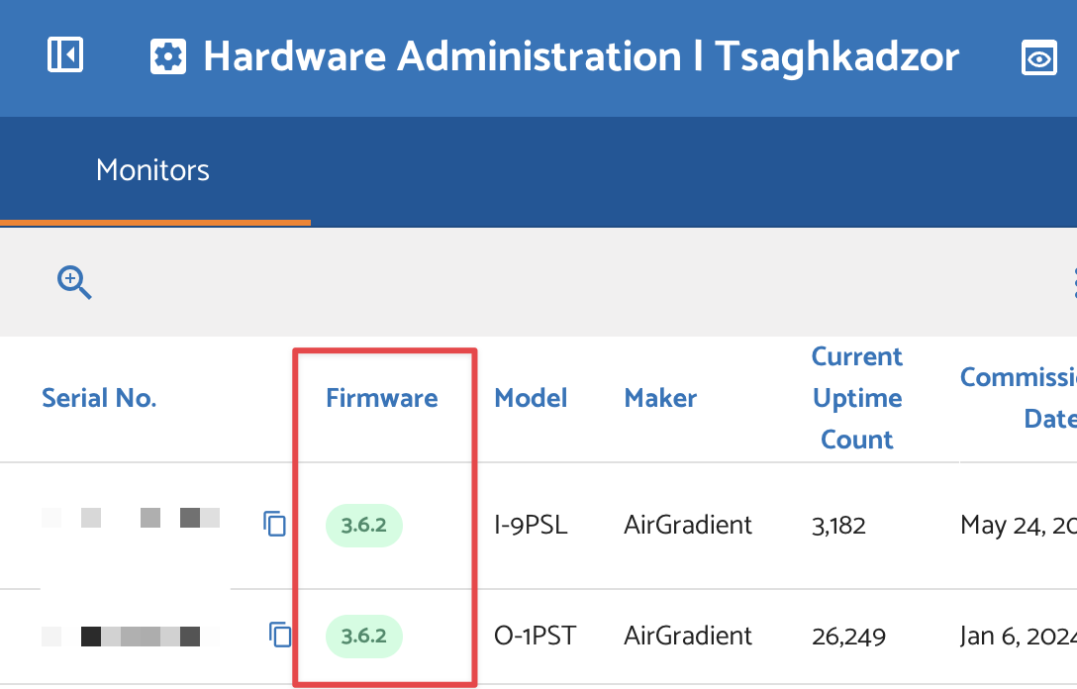Click the Hardware Administration | Tsaghkadzor title

(580, 57)
